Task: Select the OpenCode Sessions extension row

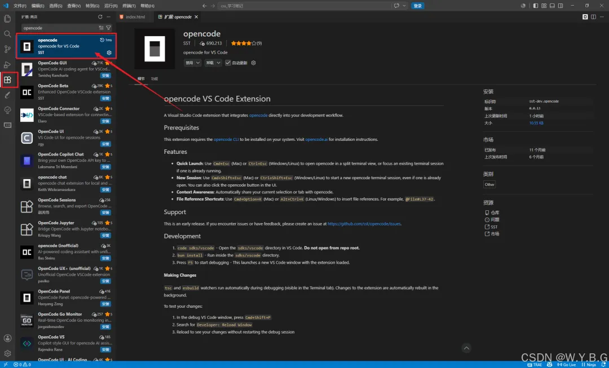Action: coord(66,206)
